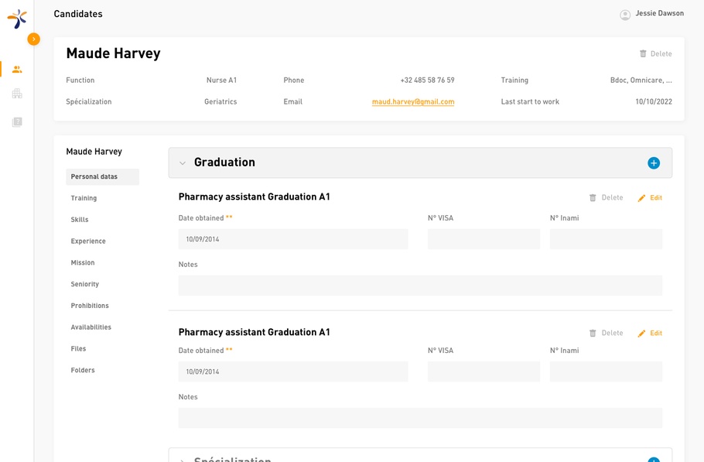This screenshot has height=462, width=704.
Task: Select the Training tab in side menu
Action: (x=84, y=198)
